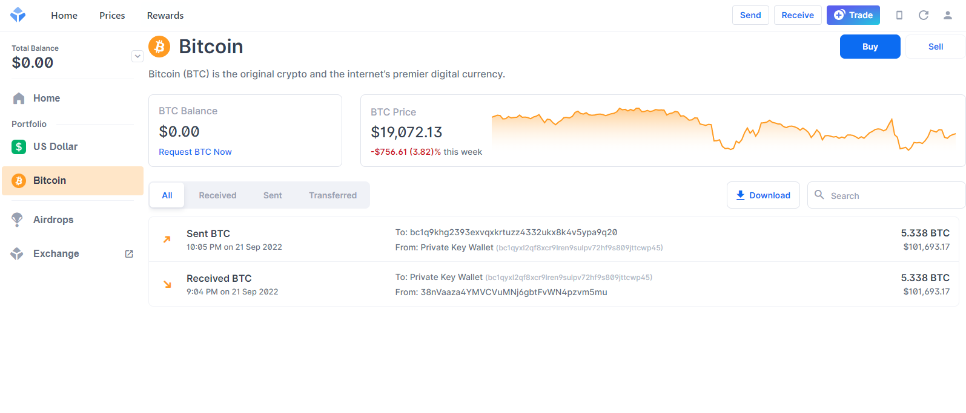966x413 pixels.
Task: Click the Send button in header
Action: [750, 15]
